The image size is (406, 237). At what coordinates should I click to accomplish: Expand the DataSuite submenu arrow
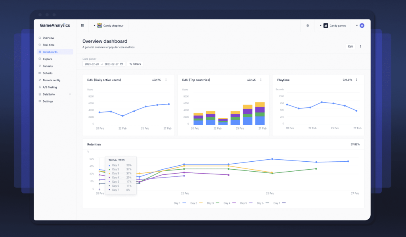click(70, 94)
